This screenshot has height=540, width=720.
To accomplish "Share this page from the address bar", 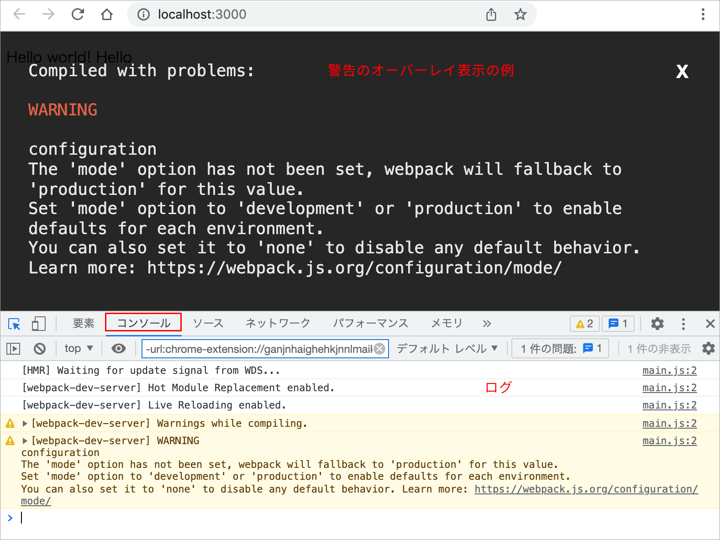I will click(491, 15).
